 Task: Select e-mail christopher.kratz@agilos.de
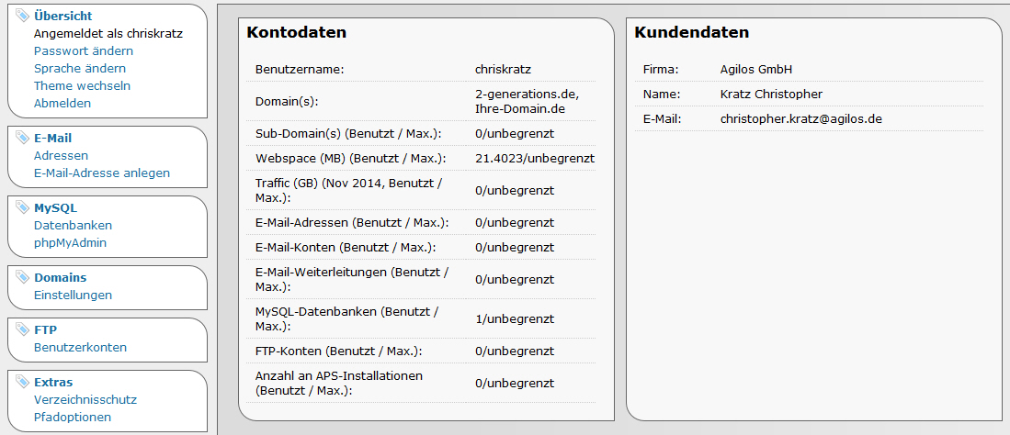801,119
